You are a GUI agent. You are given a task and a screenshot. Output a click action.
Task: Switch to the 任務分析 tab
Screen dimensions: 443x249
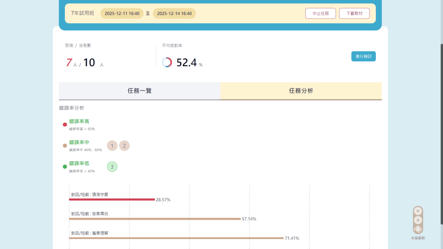(x=301, y=91)
